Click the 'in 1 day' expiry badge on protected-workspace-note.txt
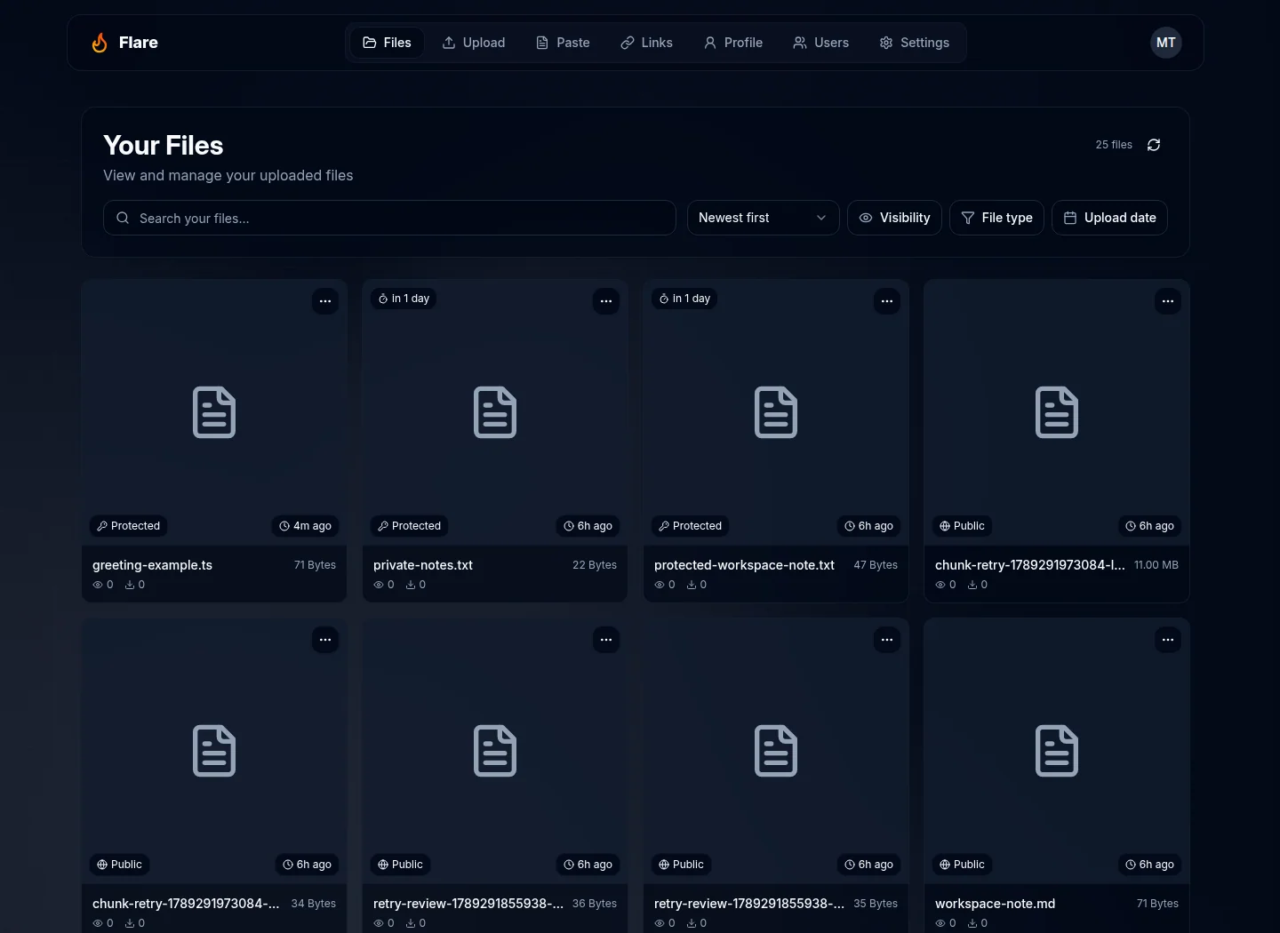 685,299
